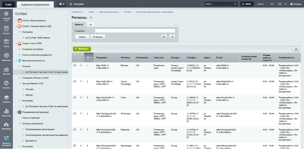Tick the checkbox for Москва row
The height and width of the screenshot is (149, 304).
click(x=74, y=65)
